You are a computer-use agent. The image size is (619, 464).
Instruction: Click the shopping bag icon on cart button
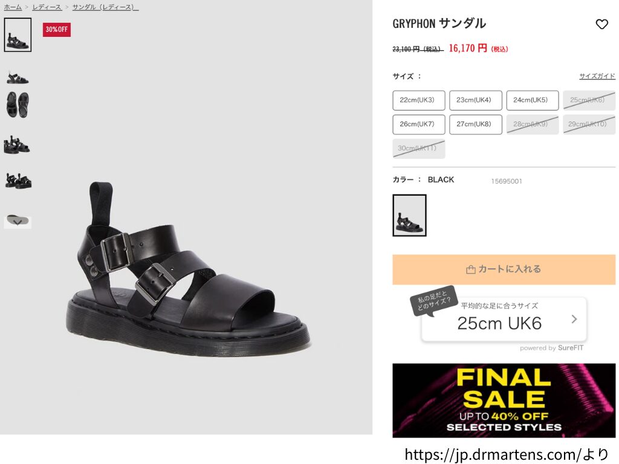470,269
